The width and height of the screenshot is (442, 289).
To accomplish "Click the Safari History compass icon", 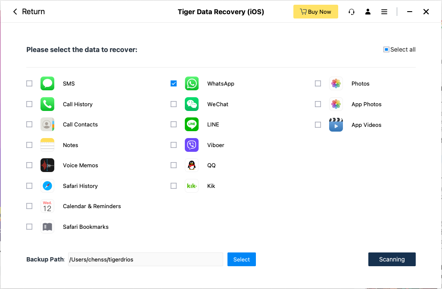I will [47, 186].
